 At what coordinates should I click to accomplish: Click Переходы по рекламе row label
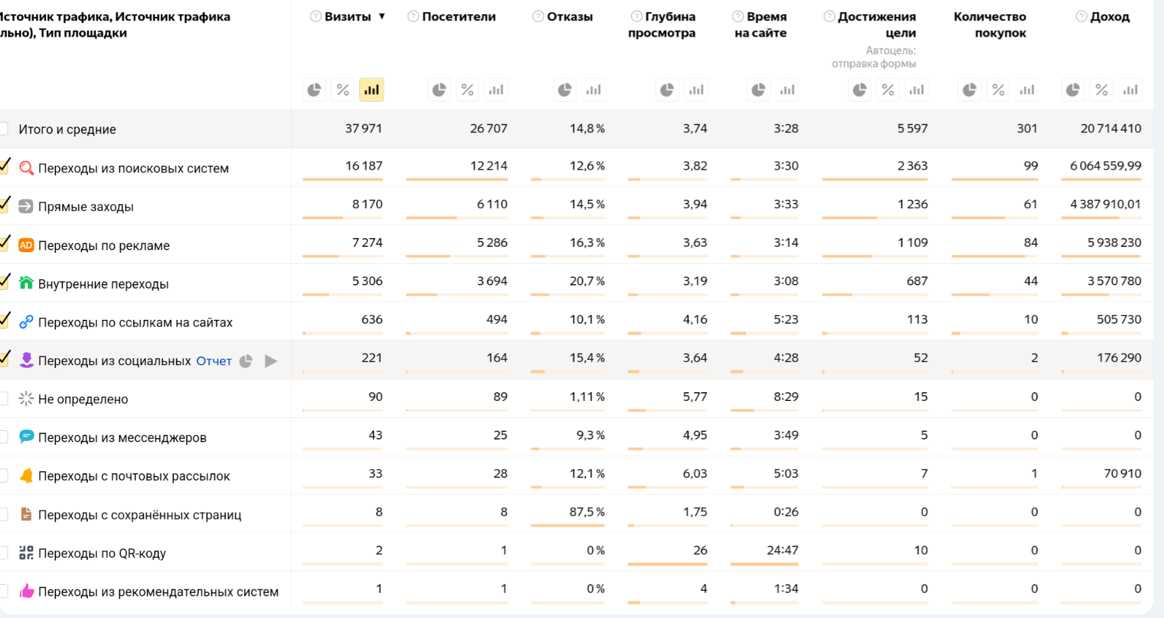pos(104,245)
